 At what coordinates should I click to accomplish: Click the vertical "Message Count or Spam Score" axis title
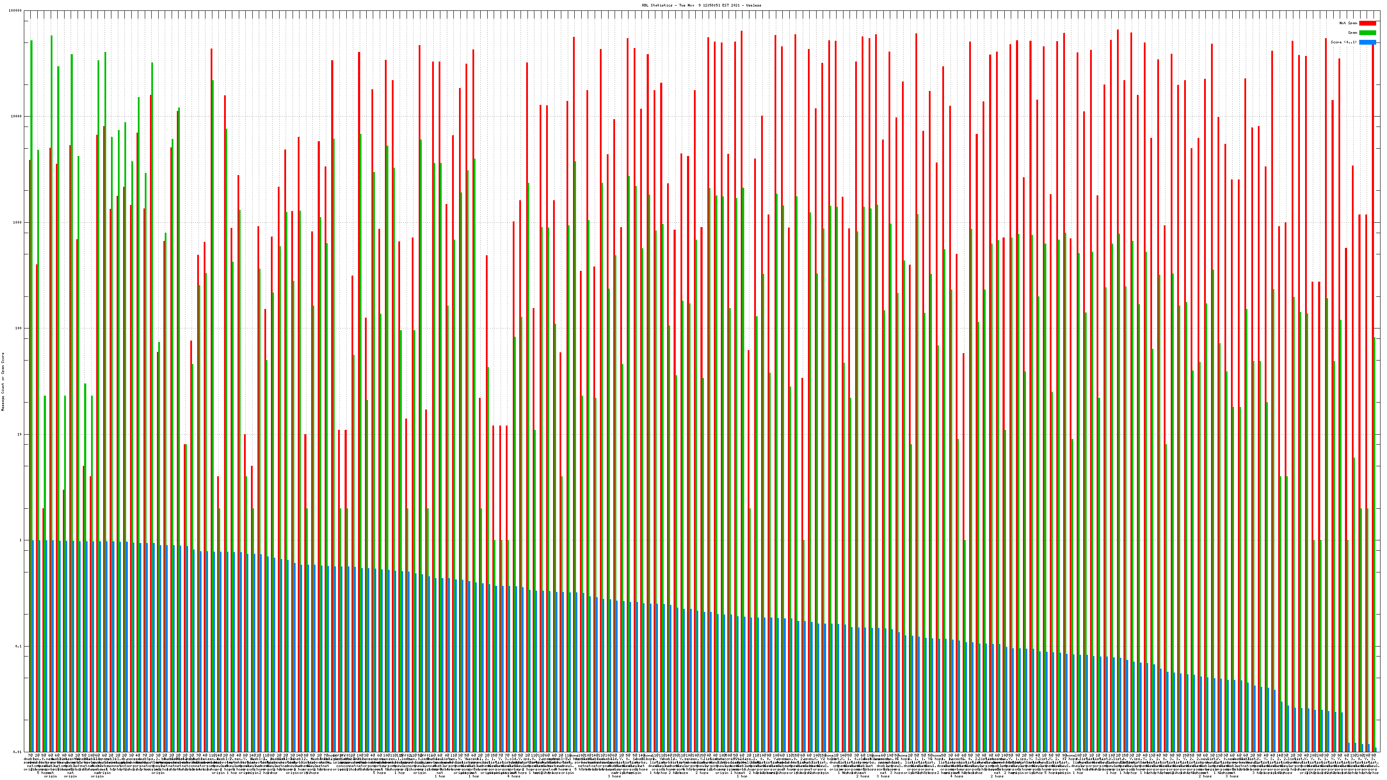tap(3, 382)
